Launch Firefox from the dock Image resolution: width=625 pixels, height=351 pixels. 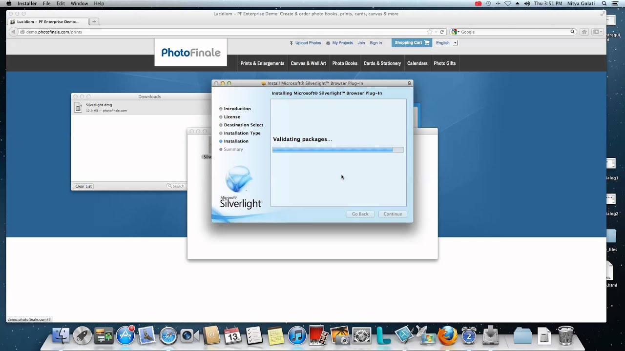pos(447,335)
